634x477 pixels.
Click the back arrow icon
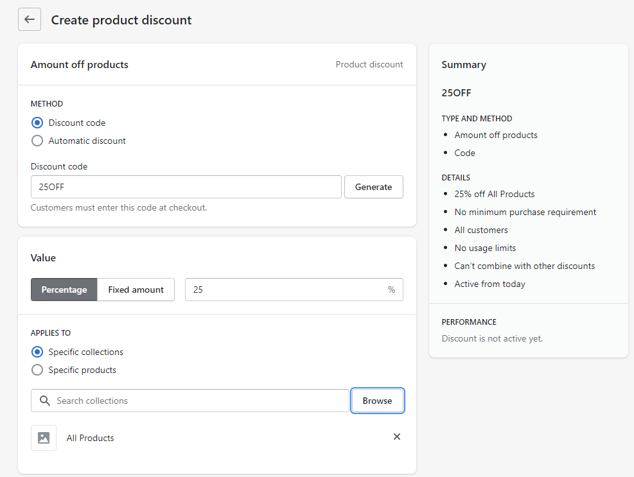coord(29,20)
